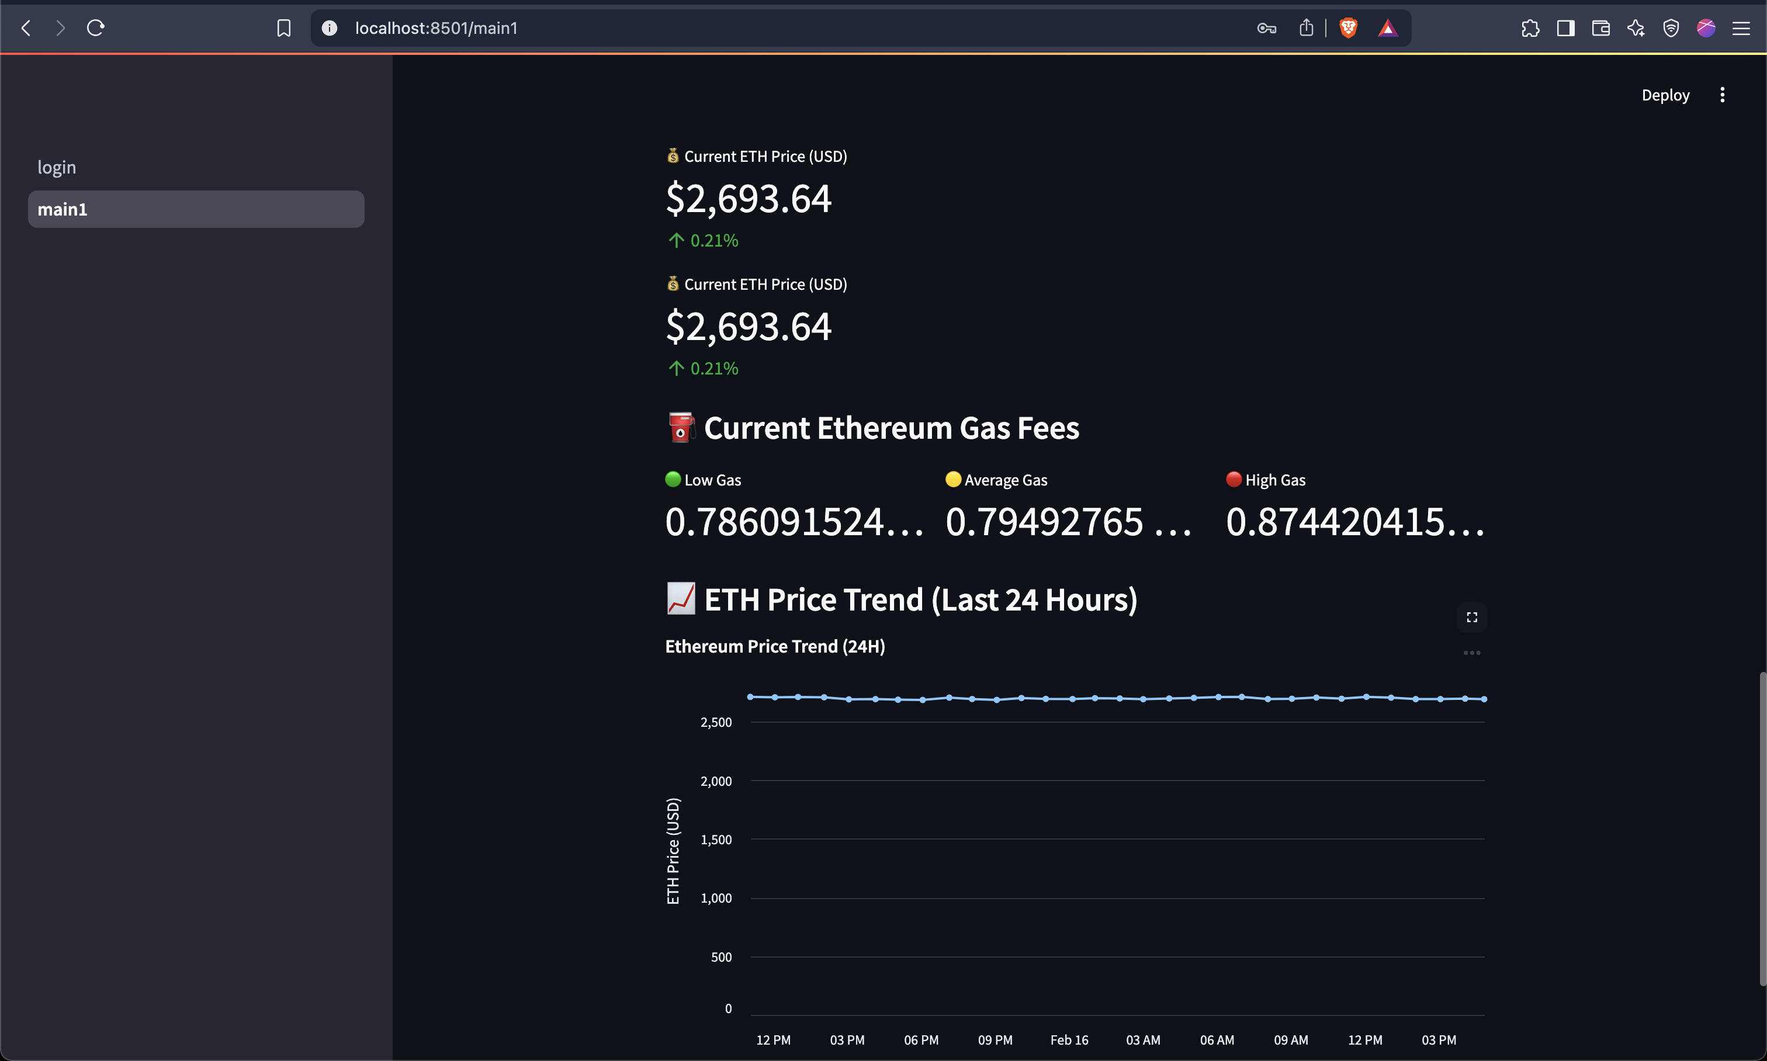Open browser Extensions puzzle icon
This screenshot has height=1061, width=1767.
1530,28
